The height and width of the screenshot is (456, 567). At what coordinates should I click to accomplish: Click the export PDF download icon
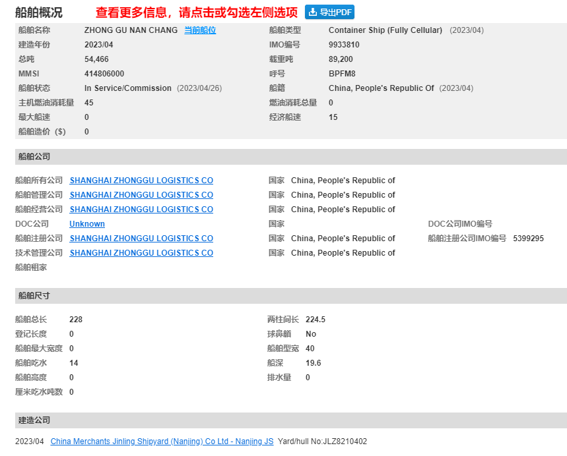click(312, 12)
